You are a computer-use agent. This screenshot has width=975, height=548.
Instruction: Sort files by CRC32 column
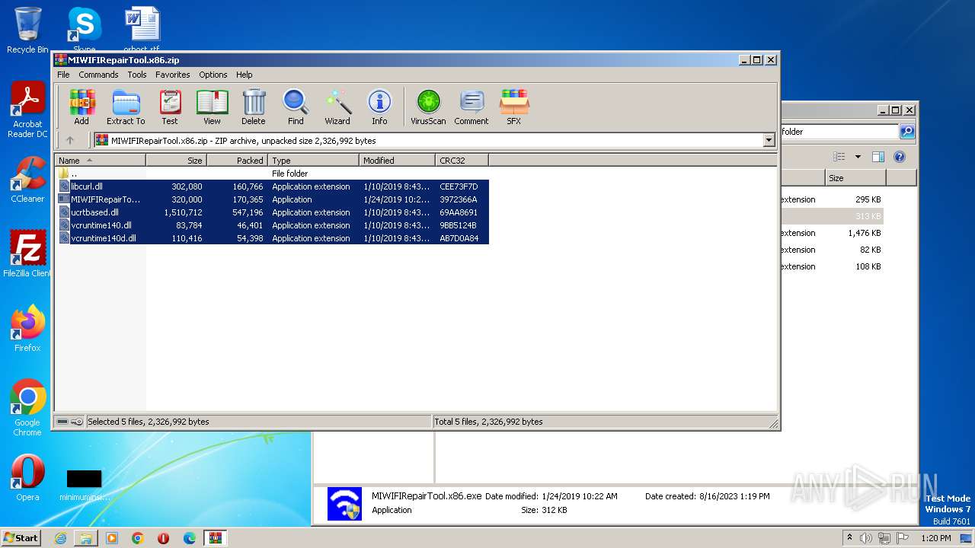[x=462, y=160]
